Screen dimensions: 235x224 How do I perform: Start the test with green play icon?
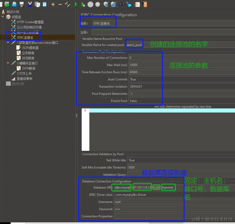pyautogui.click(x=76, y=4)
